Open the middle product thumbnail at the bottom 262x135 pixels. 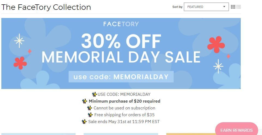121,134
